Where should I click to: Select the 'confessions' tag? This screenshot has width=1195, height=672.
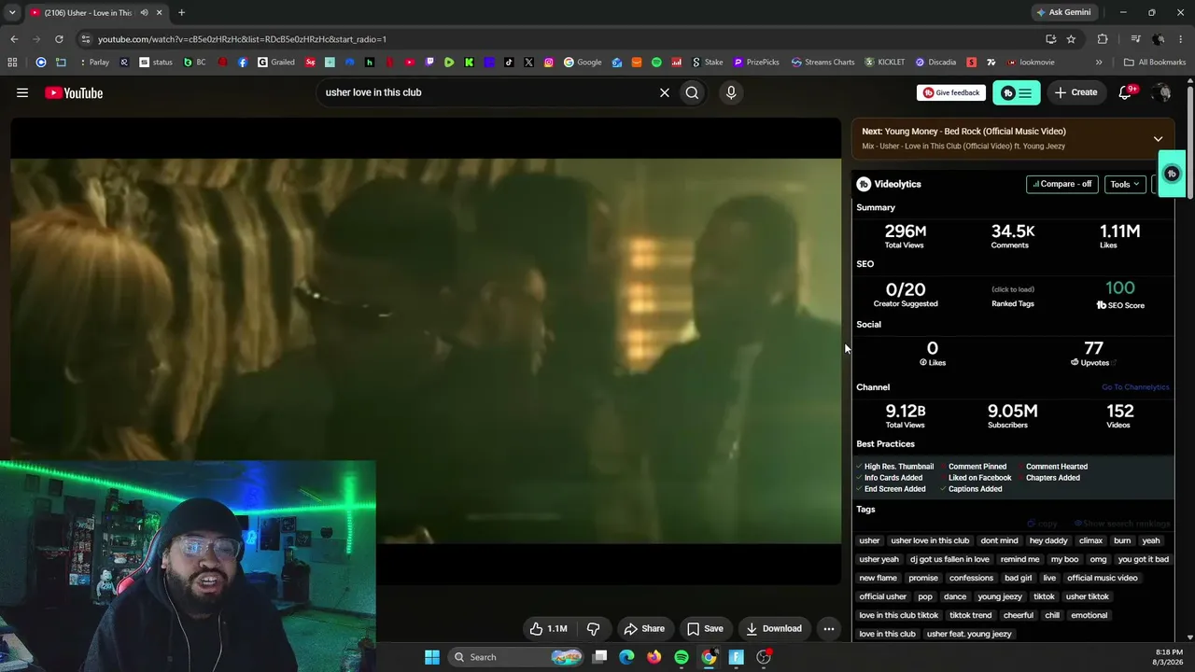coord(971,578)
